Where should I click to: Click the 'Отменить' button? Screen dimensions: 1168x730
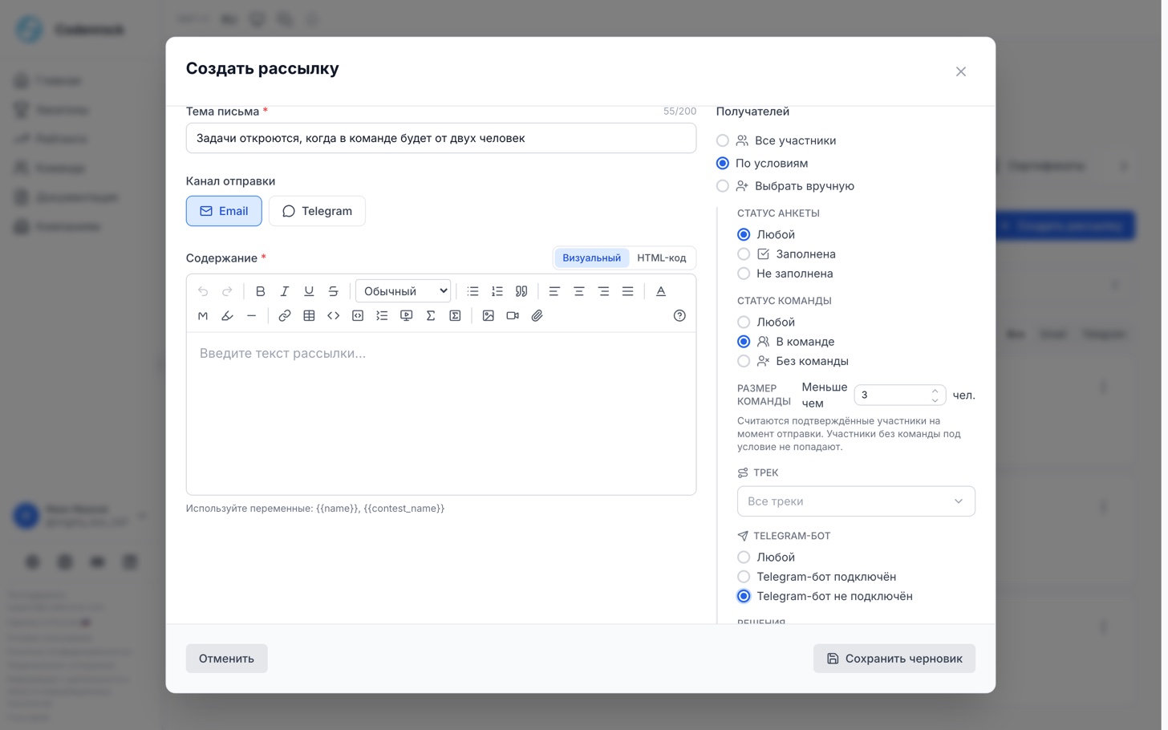(226, 659)
